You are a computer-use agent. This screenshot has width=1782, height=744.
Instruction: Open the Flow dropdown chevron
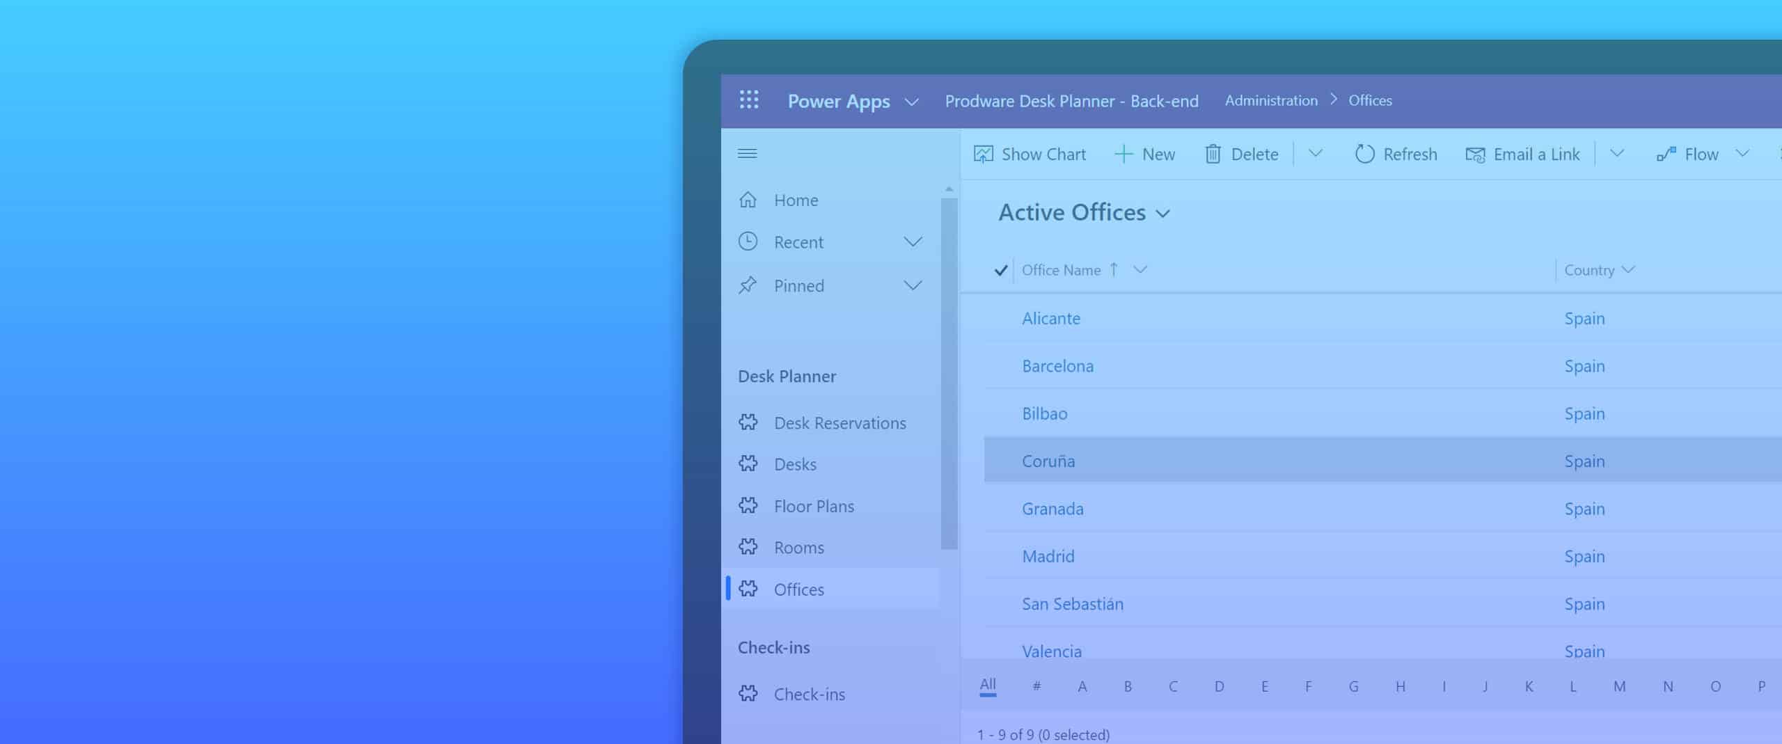click(x=1742, y=153)
